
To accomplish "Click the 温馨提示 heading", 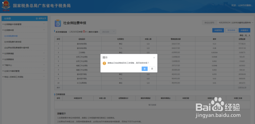I will point(61,113).
